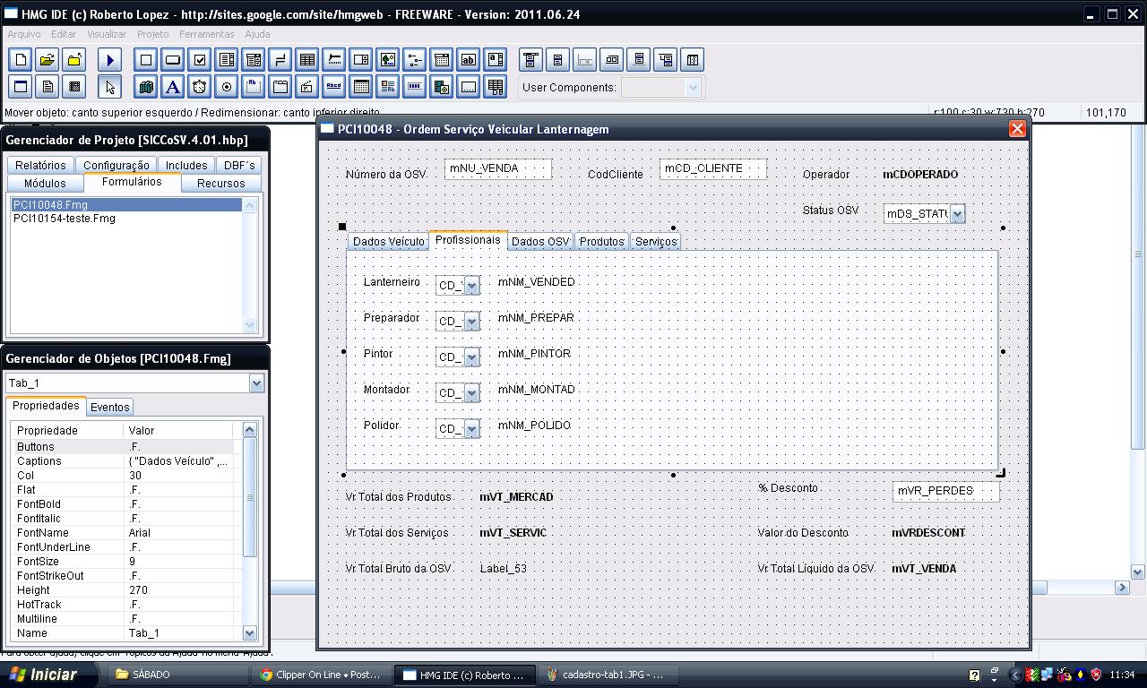The height and width of the screenshot is (688, 1147).
Task: Open the User Components dropdown
Action: tap(693, 88)
